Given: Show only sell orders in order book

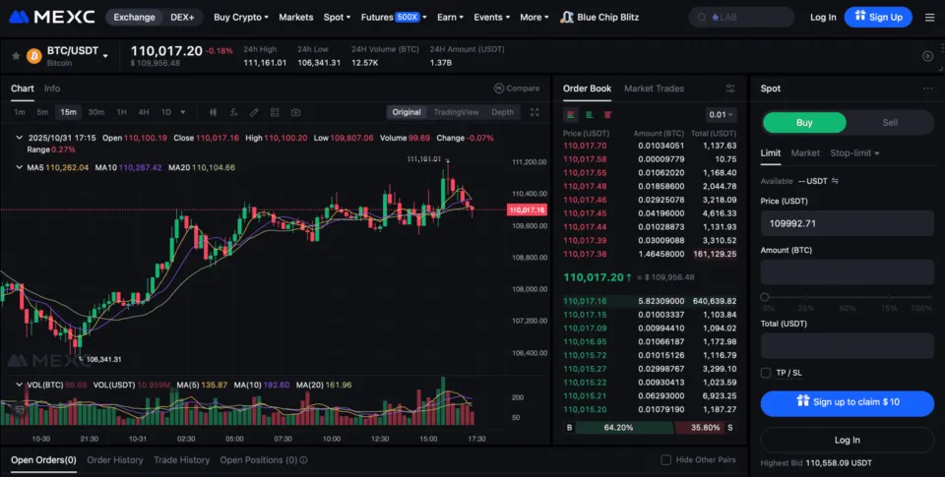Looking at the screenshot, I should [608, 114].
